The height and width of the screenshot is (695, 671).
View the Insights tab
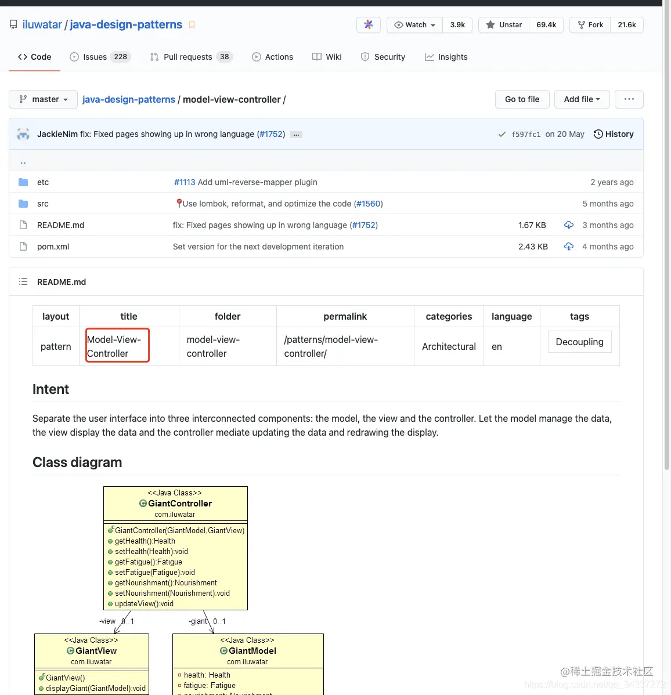pyautogui.click(x=446, y=57)
